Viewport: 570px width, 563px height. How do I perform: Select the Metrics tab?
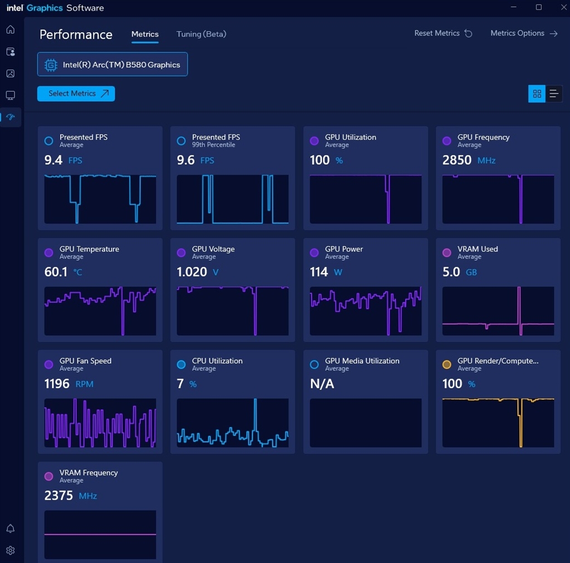click(145, 34)
